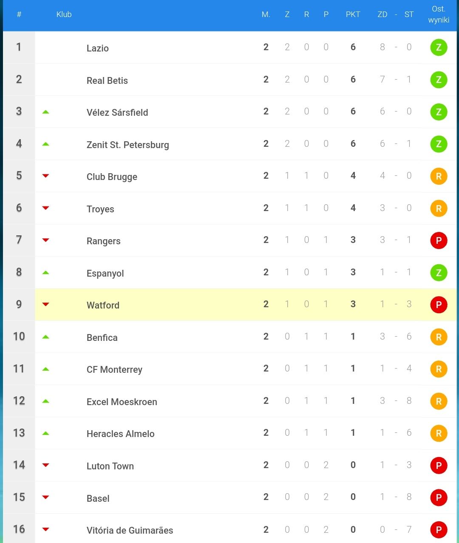Click position number 16 cell
The height and width of the screenshot is (543, 459).
19,529
